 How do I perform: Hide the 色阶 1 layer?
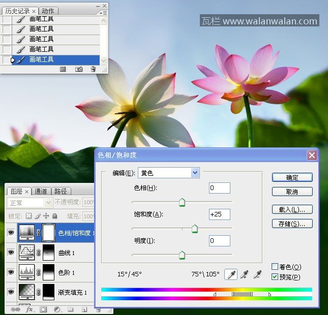pyautogui.click(x=11, y=272)
